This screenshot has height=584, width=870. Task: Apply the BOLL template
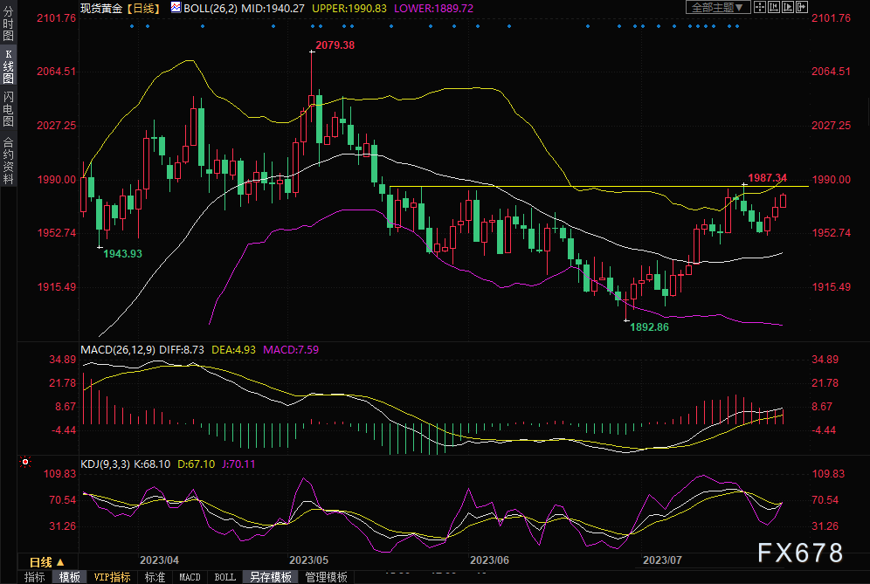224,577
